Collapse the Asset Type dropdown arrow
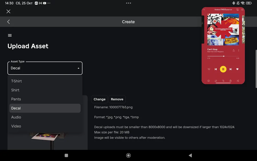The width and height of the screenshot is (257, 161). [78, 68]
